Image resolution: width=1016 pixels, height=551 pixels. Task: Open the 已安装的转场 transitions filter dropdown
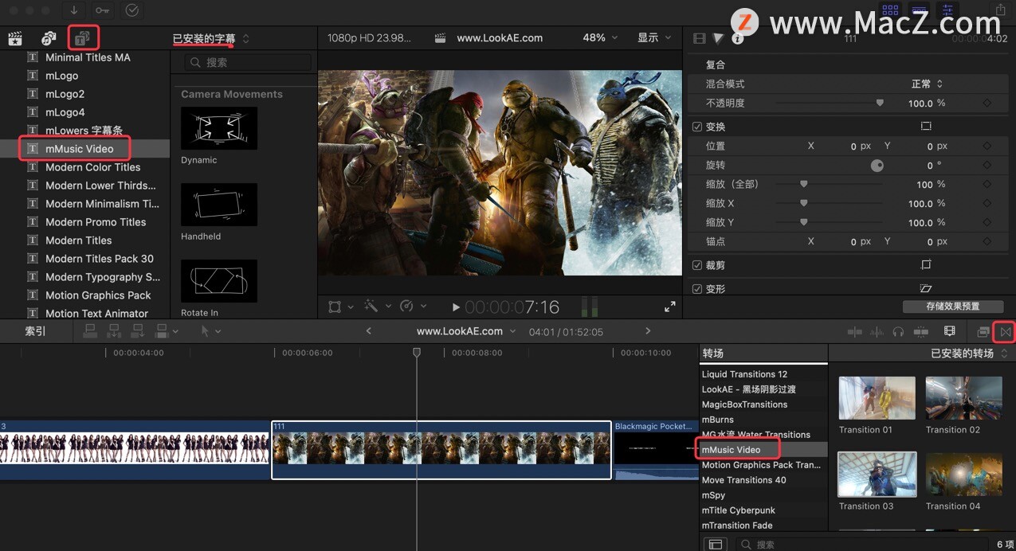click(969, 353)
